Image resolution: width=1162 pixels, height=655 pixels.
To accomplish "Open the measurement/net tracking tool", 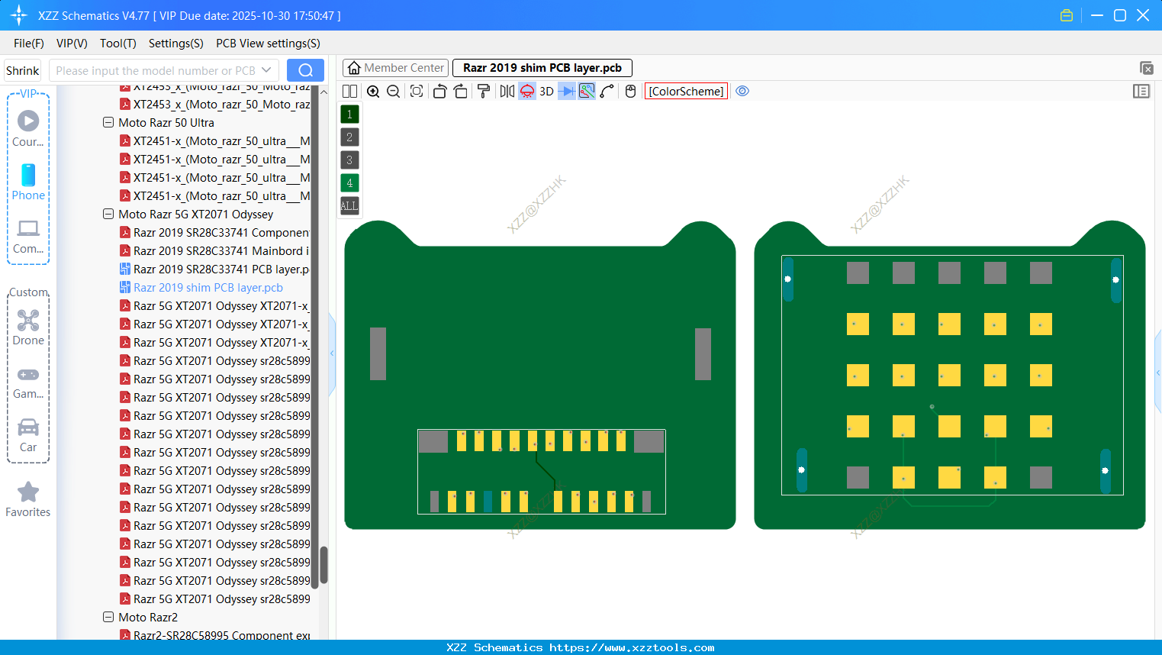I will pos(586,91).
